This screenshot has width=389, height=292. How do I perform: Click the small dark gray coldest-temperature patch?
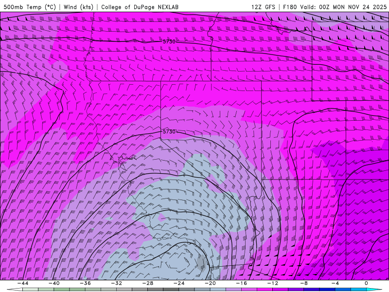coord(202,263)
